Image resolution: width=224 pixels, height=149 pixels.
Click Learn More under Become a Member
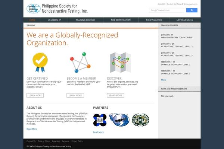click(75, 95)
